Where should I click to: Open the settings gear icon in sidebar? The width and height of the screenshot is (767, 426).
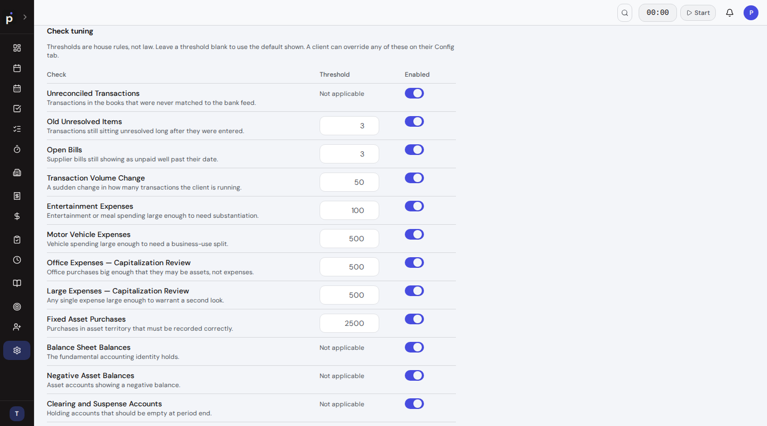(x=17, y=350)
